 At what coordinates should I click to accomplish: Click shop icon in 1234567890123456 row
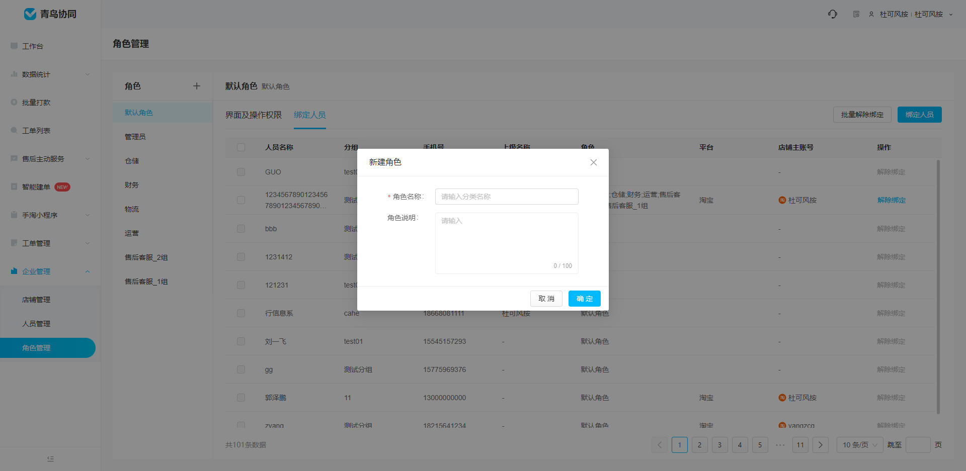(782, 200)
